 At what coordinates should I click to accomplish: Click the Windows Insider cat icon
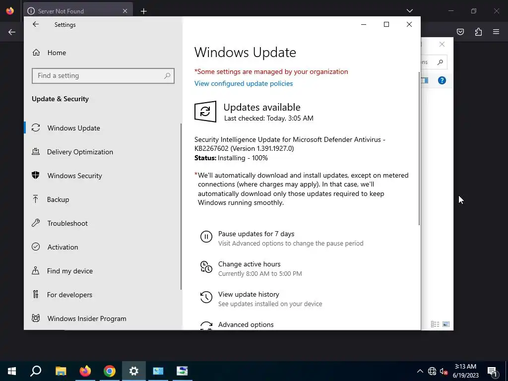[36, 318]
